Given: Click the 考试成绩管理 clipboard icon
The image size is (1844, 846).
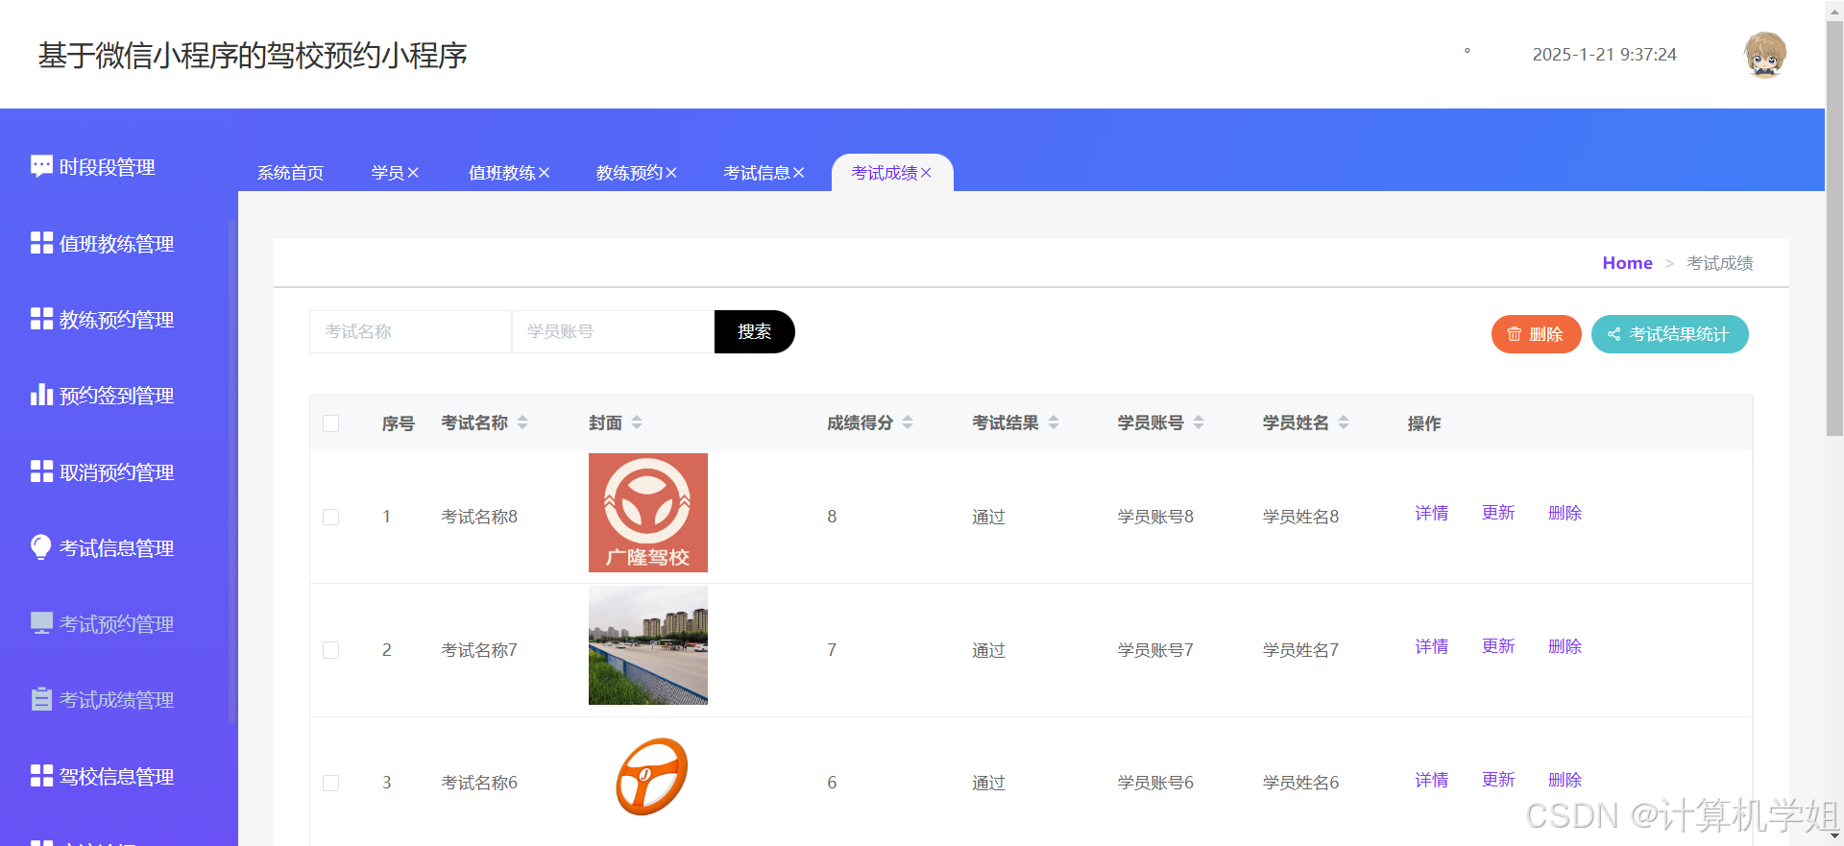Looking at the screenshot, I should click(41, 699).
